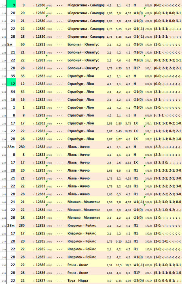Click the ID cell 12837
The width and height of the screenshot is (182, 284).
click(x=40, y=281)
